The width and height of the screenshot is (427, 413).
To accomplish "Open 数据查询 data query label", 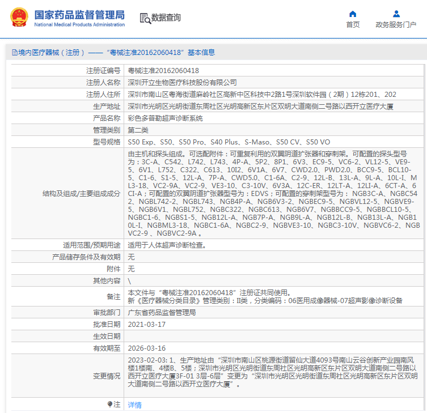I will (166, 18).
